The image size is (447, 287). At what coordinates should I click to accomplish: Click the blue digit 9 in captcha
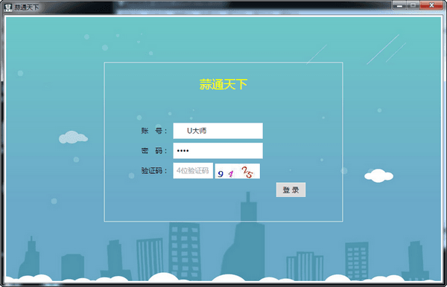point(221,174)
